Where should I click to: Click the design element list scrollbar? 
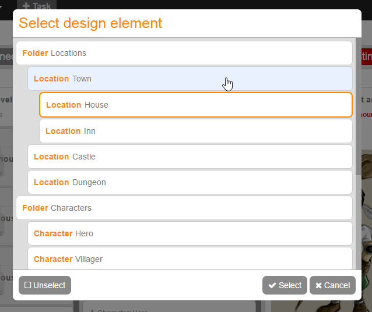[358, 116]
